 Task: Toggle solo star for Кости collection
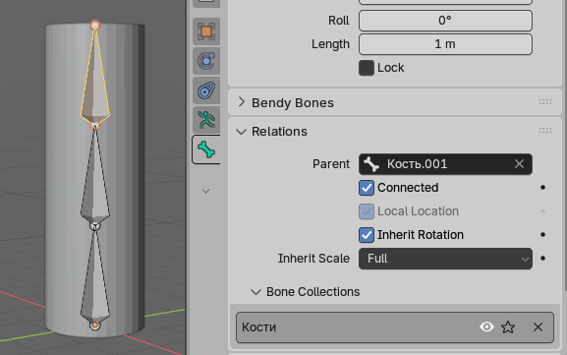(x=508, y=327)
